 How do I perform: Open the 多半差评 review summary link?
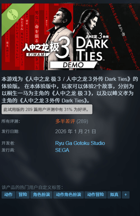click(65, 121)
